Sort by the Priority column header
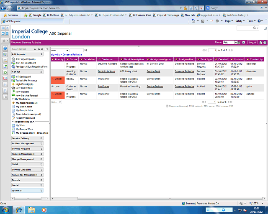Image resolution: width=268 pixels, height=214 pixels. (x=59, y=59)
